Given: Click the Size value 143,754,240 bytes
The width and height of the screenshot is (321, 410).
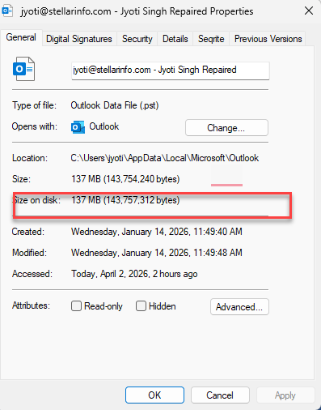Looking at the screenshot, I should [125, 179].
